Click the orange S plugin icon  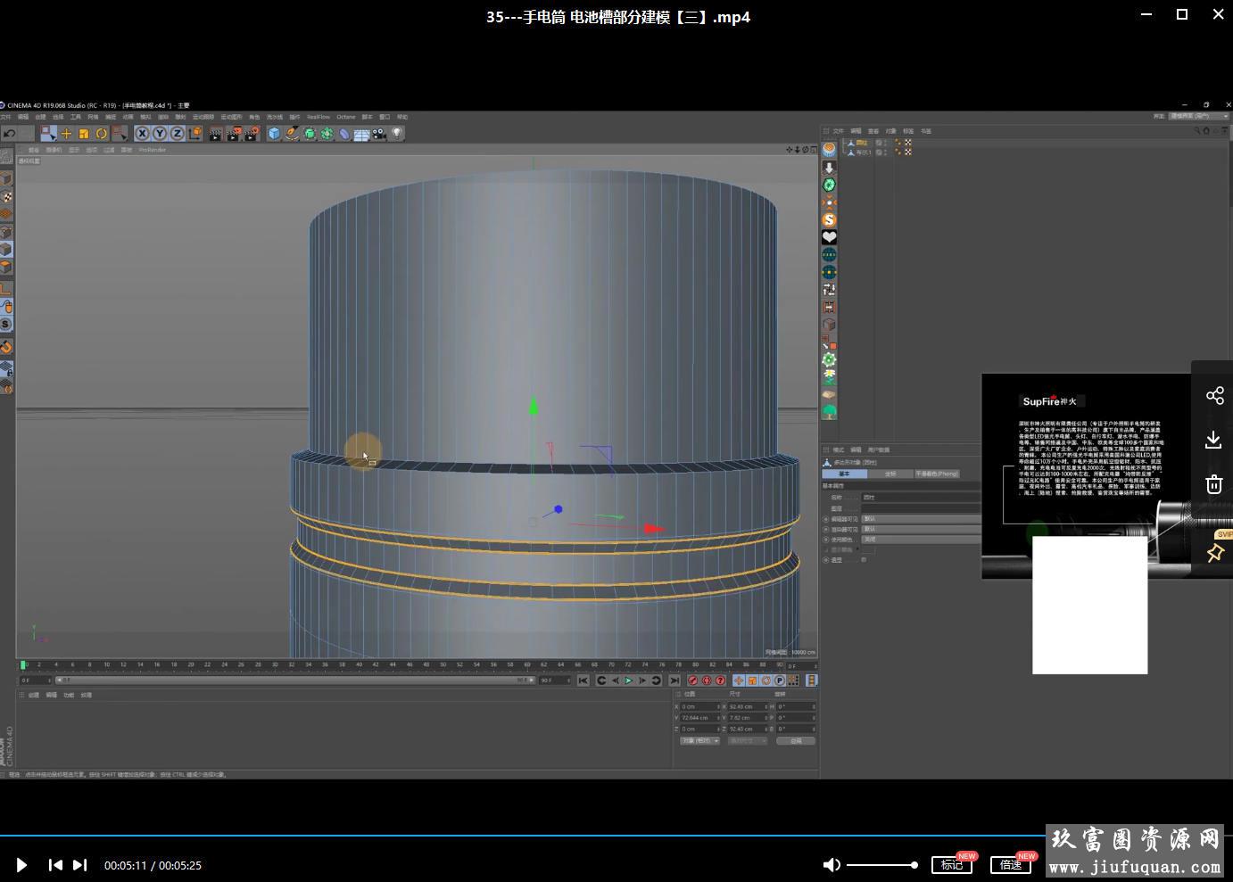[x=829, y=219]
